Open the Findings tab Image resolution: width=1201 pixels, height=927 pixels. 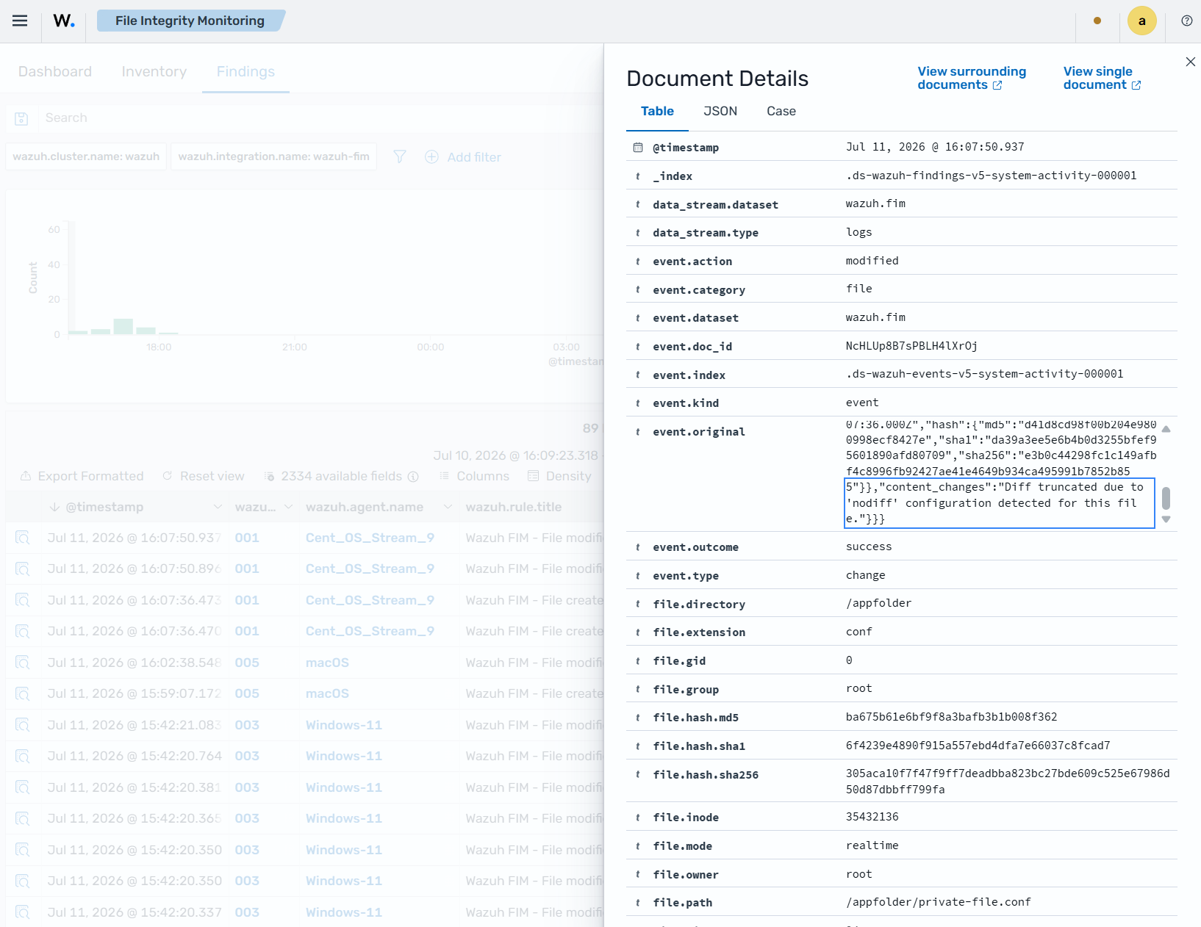(245, 72)
